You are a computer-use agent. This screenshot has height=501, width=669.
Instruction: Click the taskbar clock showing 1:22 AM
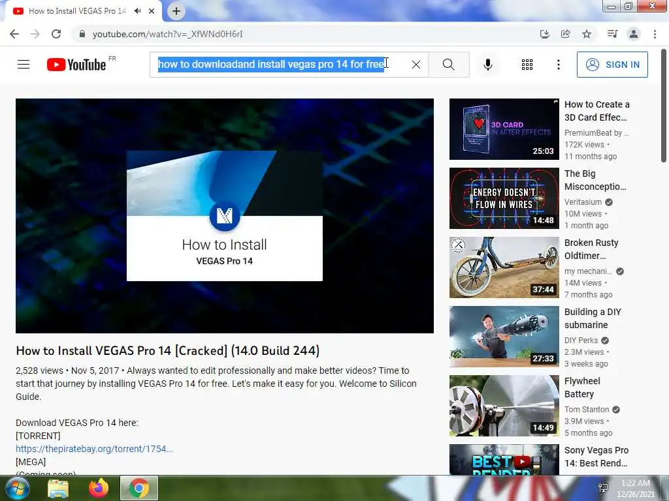point(636,489)
